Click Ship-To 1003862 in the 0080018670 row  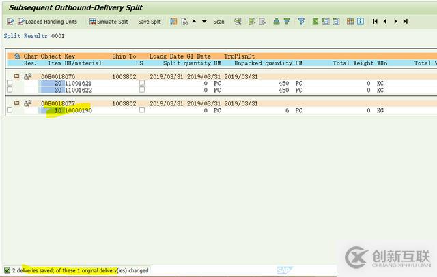coord(124,76)
